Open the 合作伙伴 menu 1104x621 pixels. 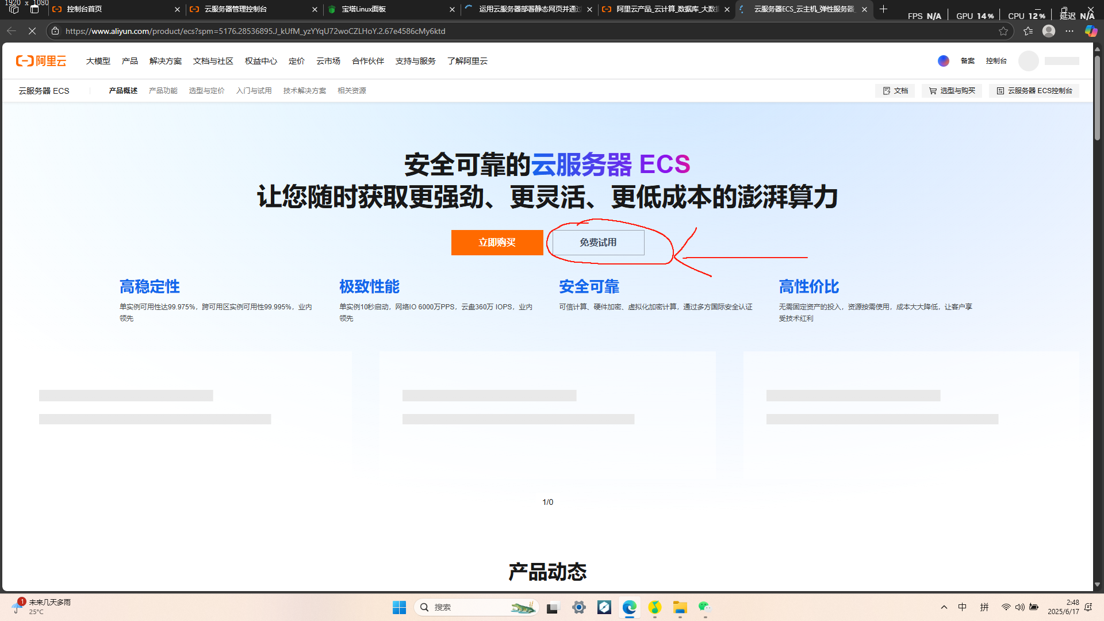367,61
